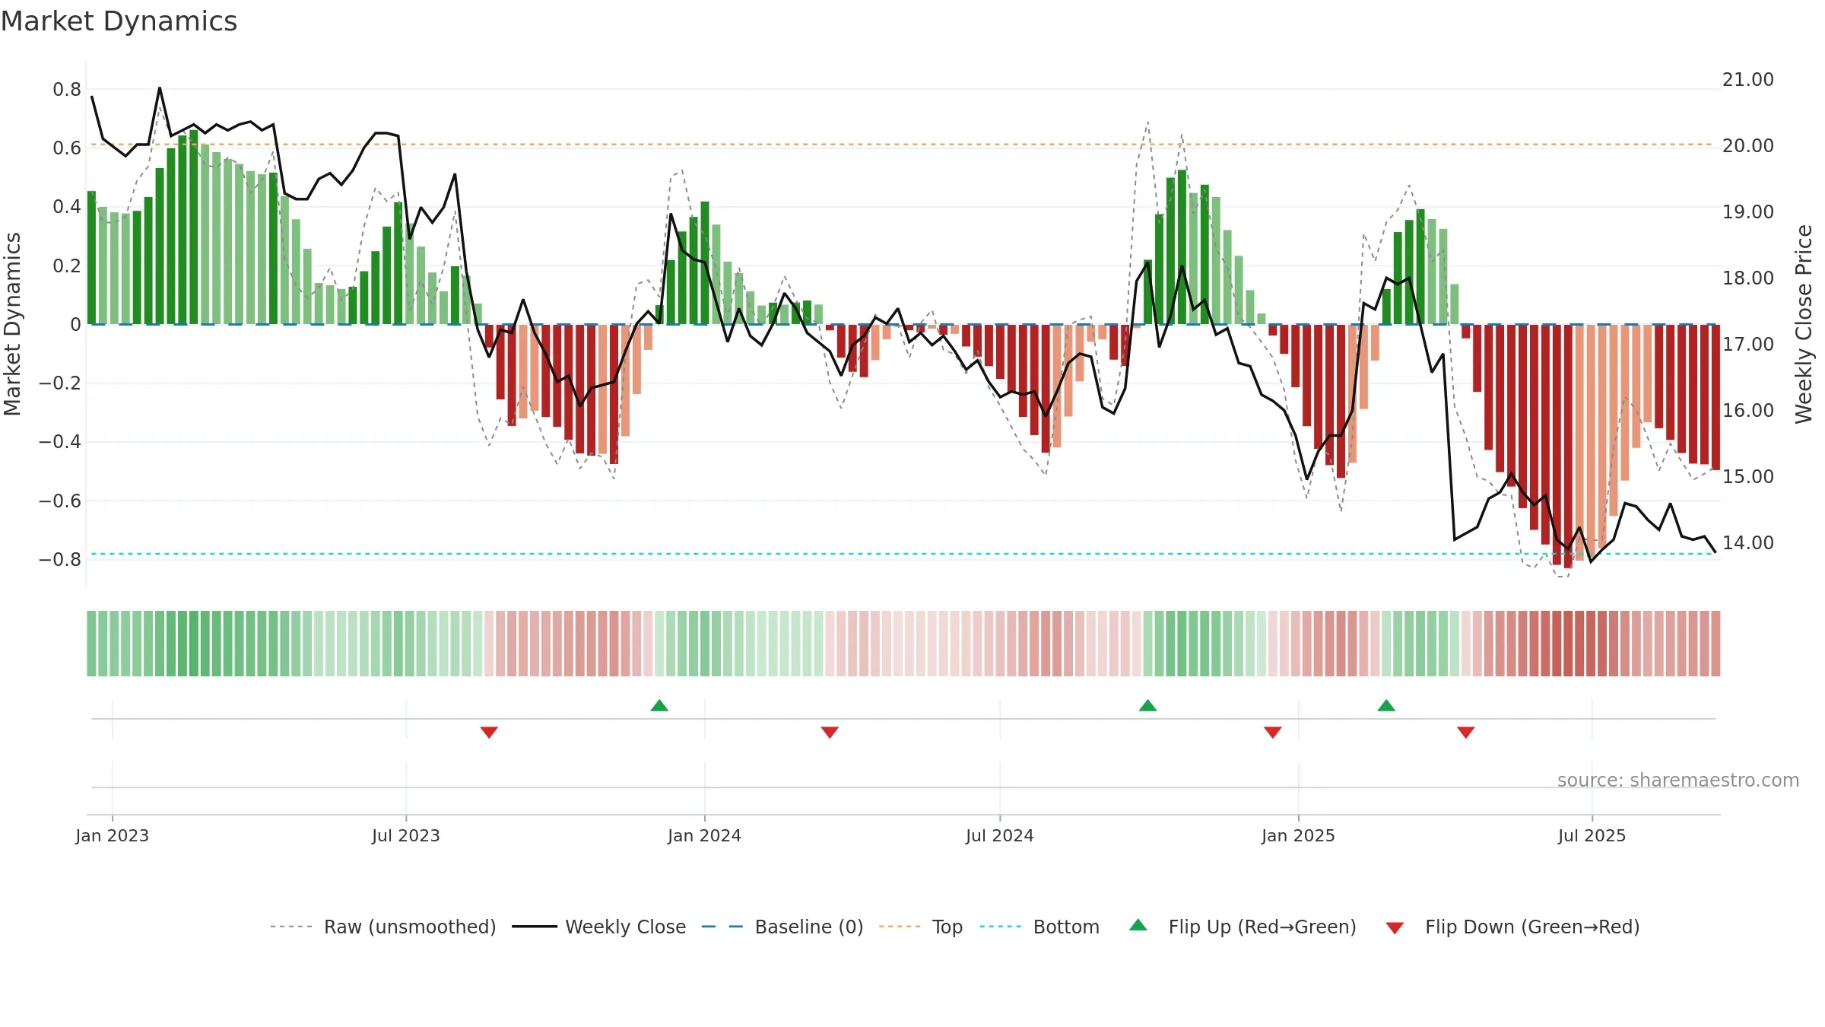1825x1027 pixels.
Task: Click the Jan 2023 axis label
Action: tap(113, 835)
